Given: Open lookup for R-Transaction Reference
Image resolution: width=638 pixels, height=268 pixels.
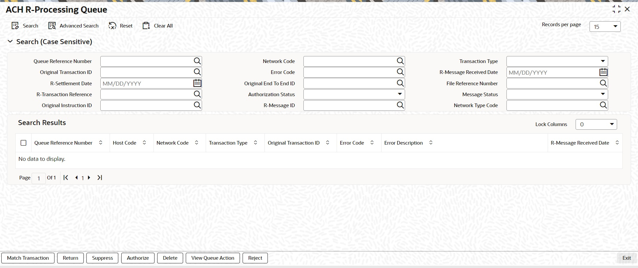Looking at the screenshot, I should tap(197, 94).
